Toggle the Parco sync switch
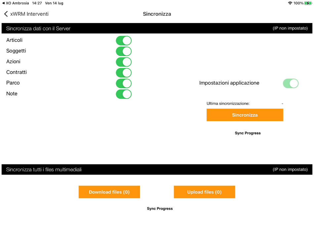The width and height of the screenshot is (314, 235). 123,83
